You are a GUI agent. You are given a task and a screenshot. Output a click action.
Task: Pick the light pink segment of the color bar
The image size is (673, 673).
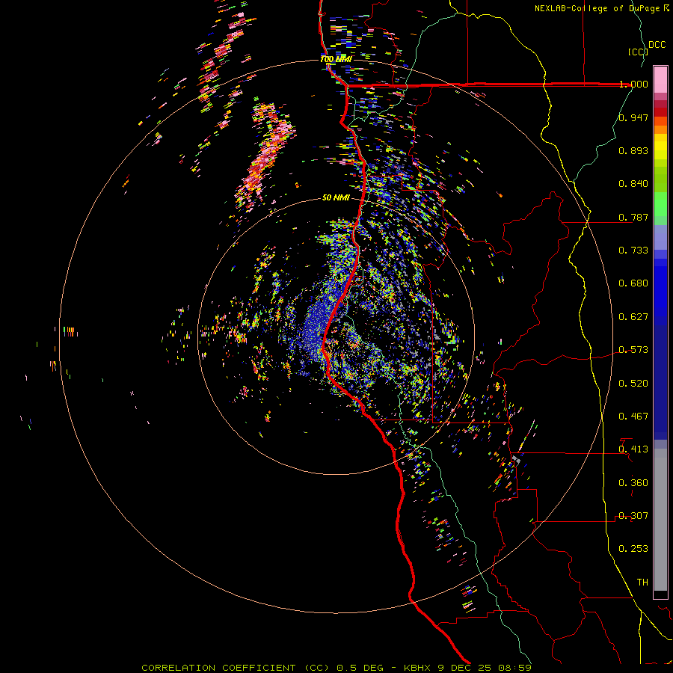pyautogui.click(x=660, y=79)
